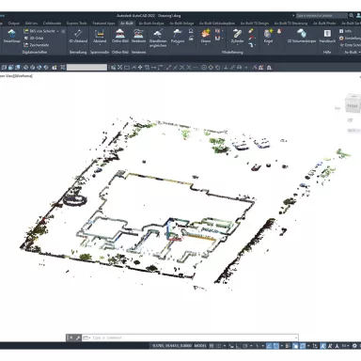The width and height of the screenshot is (361, 361).
Task: Select the As-Built ribbon tab
Action: coord(127,24)
